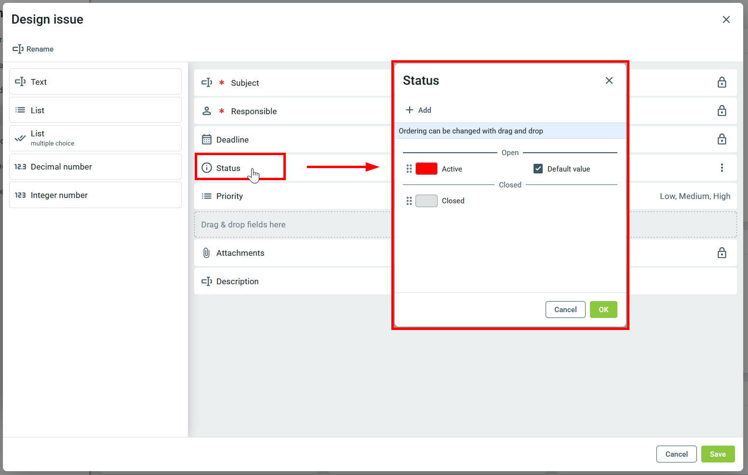Open the gray Closed color swatch

tap(426, 201)
